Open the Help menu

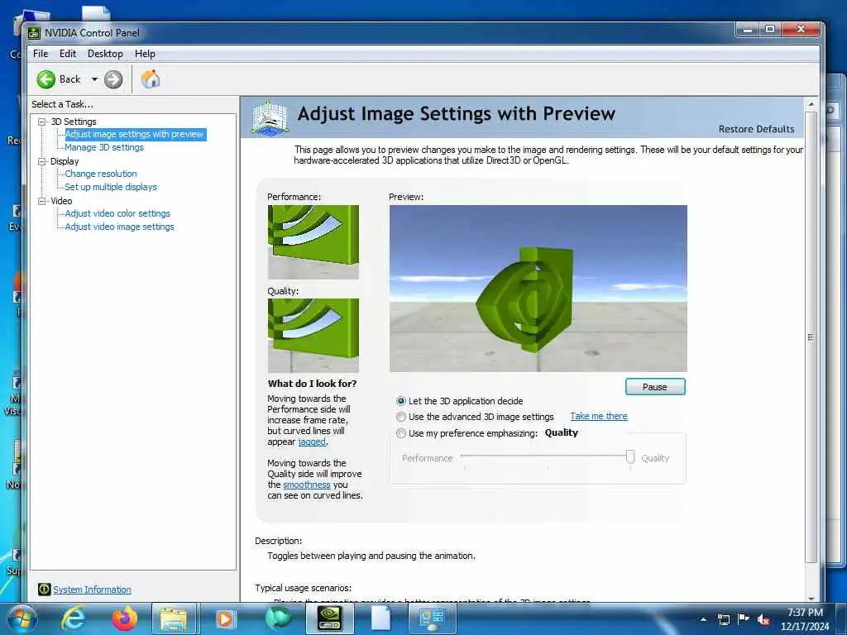[145, 54]
